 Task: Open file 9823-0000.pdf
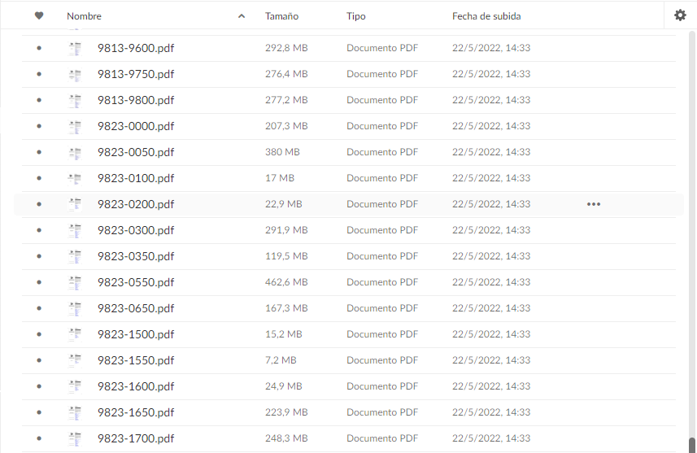136,126
